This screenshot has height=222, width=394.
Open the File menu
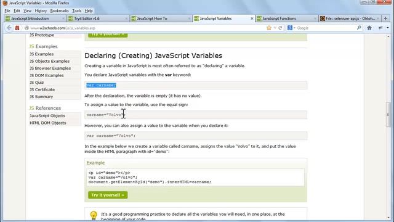click(x=7, y=11)
